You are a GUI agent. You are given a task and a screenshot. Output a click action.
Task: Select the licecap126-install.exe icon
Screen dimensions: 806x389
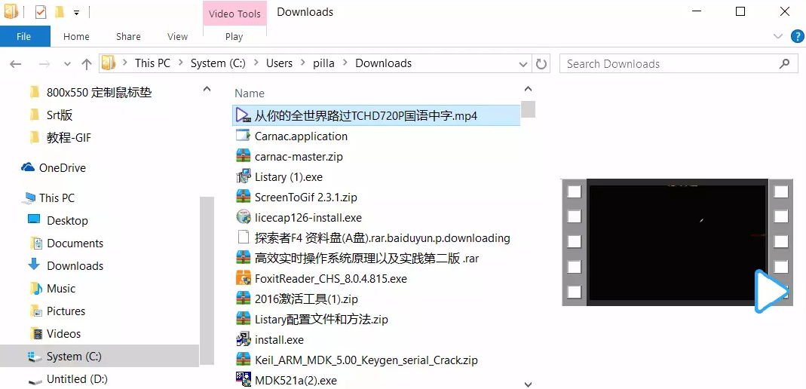243,217
